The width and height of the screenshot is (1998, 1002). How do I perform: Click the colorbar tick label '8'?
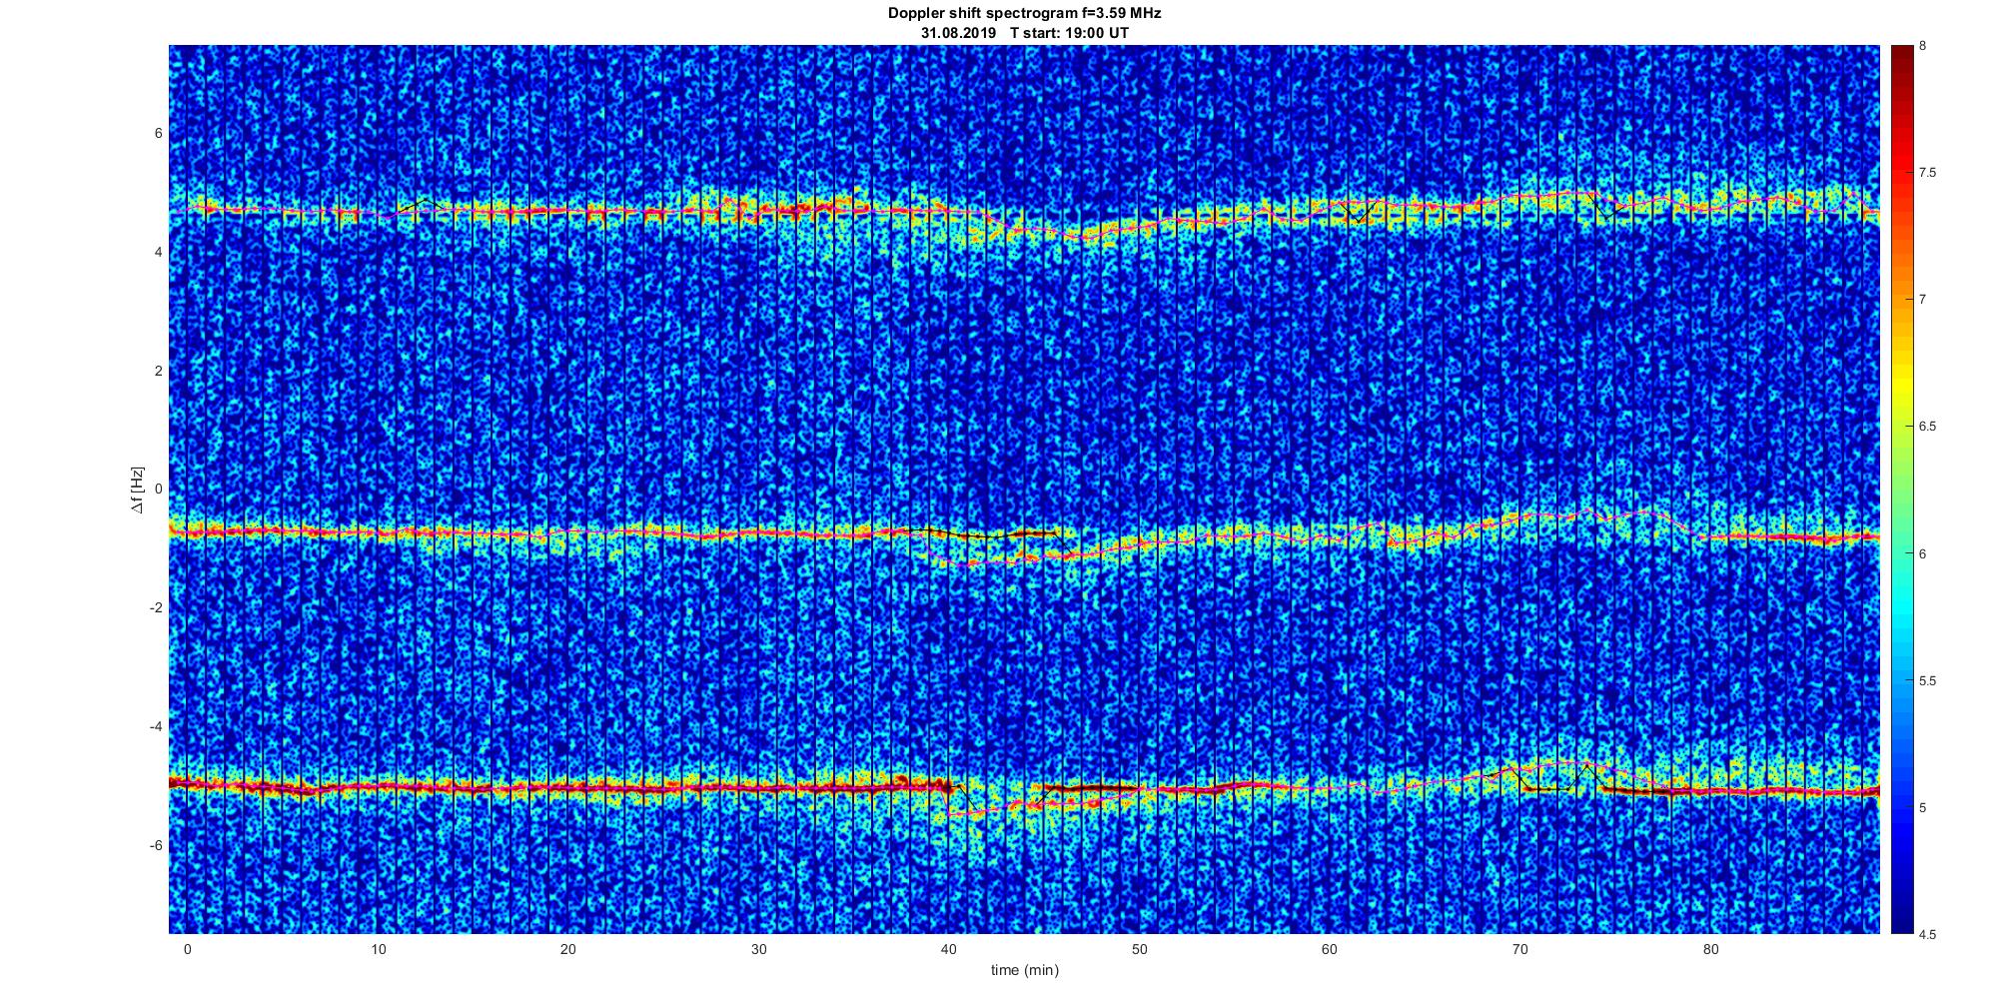pyautogui.click(x=1922, y=46)
